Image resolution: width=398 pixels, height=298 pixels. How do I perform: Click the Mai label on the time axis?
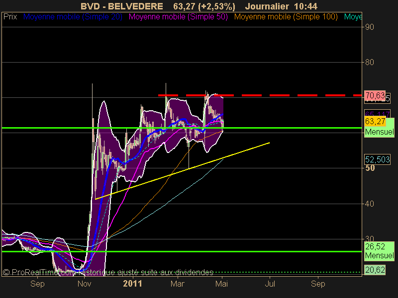click(221, 284)
